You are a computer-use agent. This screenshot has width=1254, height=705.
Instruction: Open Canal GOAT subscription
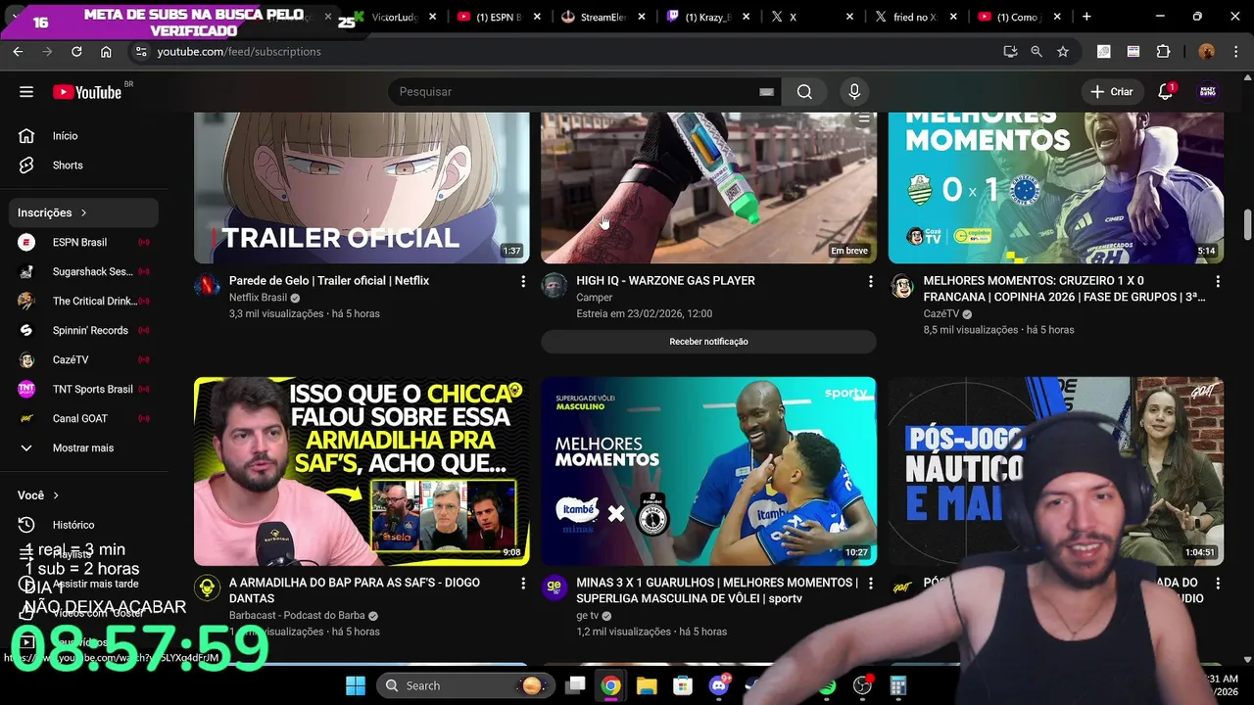click(x=84, y=418)
